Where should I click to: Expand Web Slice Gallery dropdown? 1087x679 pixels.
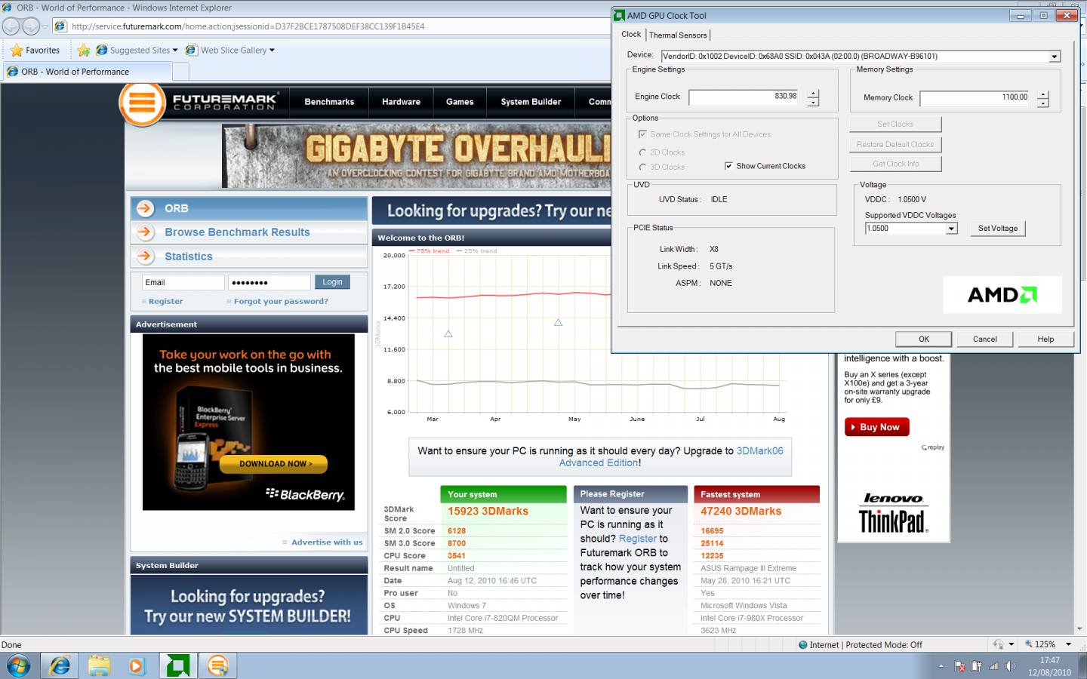[272, 51]
